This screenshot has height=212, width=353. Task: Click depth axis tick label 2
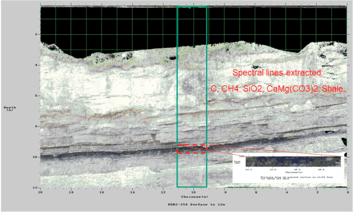click(36, 34)
